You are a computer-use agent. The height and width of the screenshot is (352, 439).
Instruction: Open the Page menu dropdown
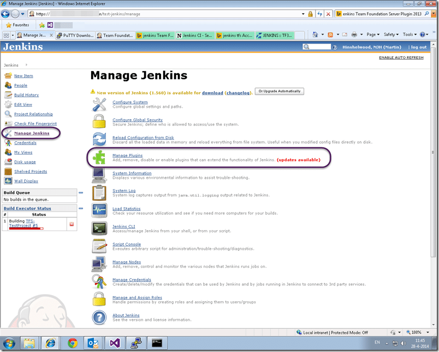coord(373,34)
